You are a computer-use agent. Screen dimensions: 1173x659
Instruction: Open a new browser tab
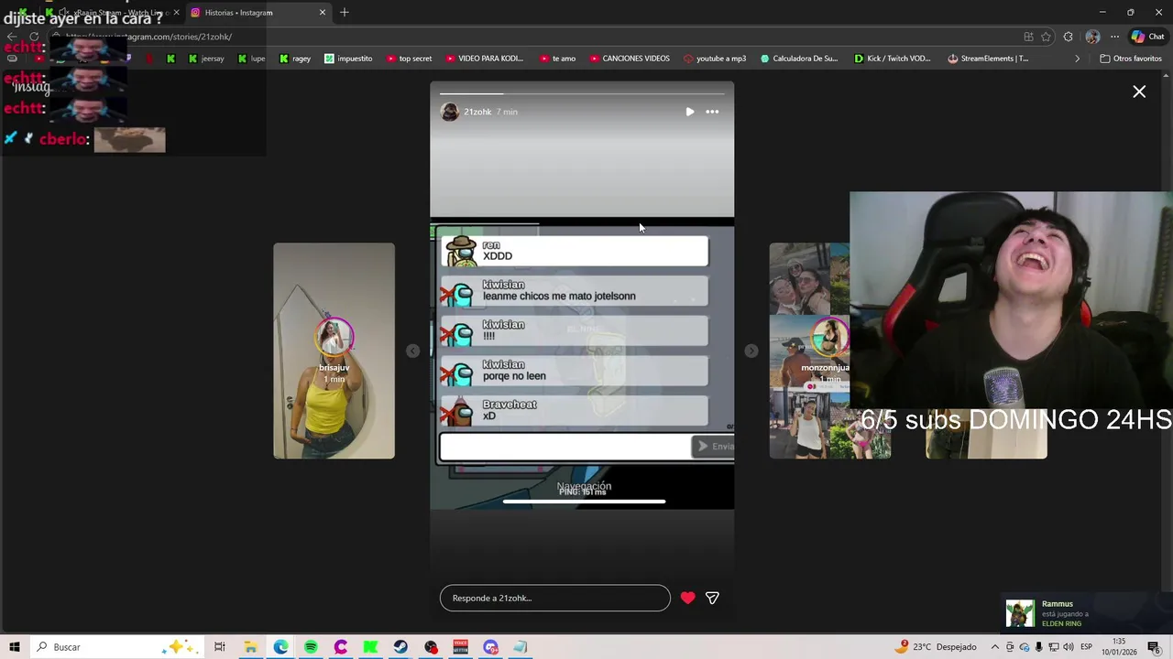pos(345,13)
